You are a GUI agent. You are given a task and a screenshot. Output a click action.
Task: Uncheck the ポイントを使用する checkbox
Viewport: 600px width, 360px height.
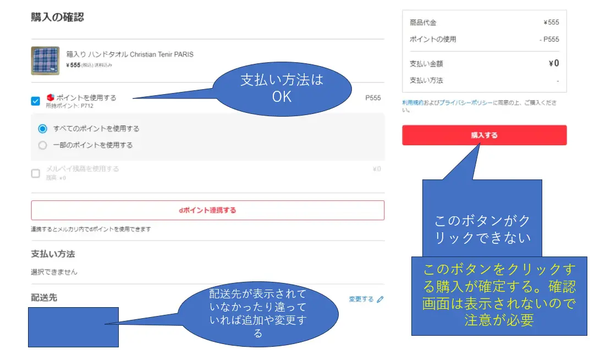point(35,101)
